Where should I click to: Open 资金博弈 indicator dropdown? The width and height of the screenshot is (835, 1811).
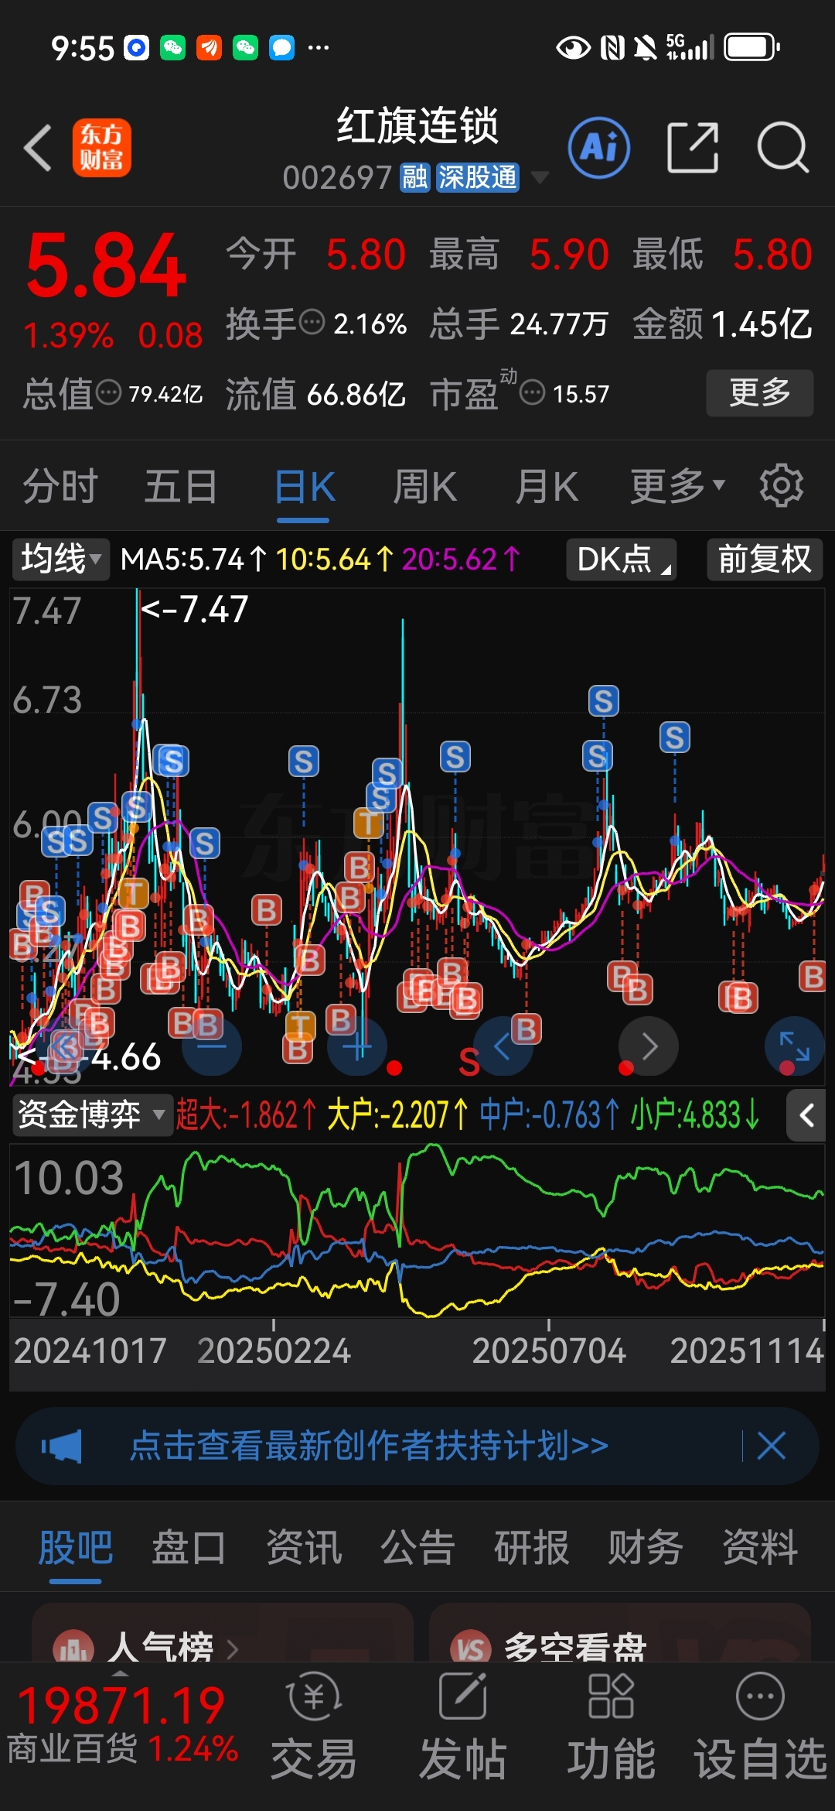(91, 1115)
